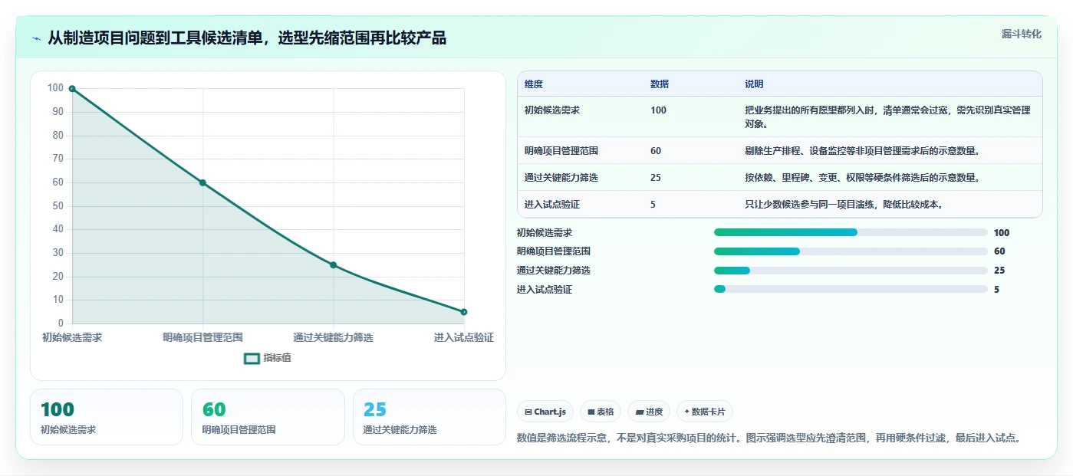Screen dimensions: 1073x476
Task: Click table value 60 in 数据 column
Action: pyautogui.click(x=656, y=151)
